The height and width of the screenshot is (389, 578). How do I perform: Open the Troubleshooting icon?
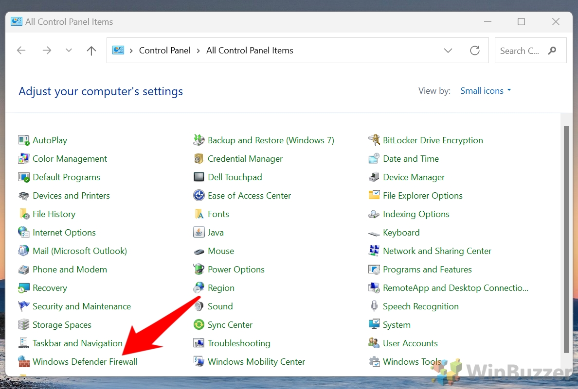(199, 343)
